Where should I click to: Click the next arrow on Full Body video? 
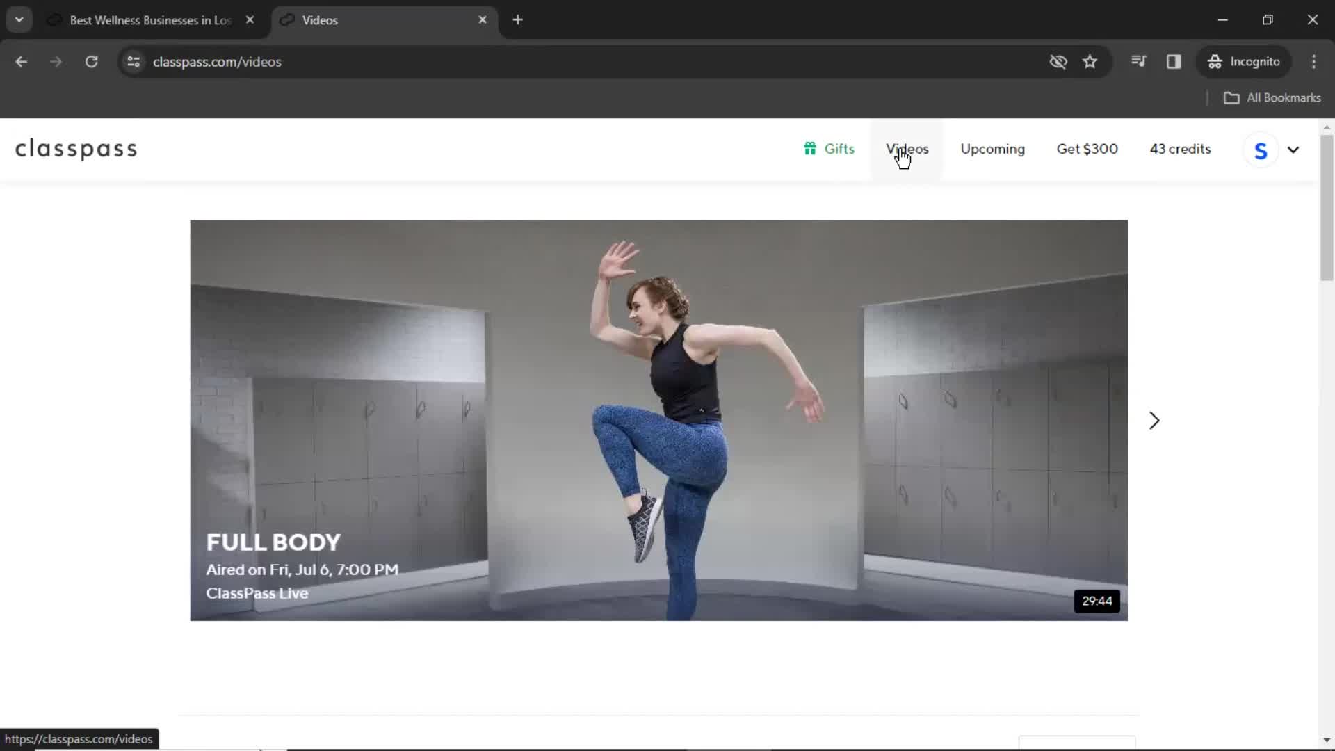[x=1154, y=420]
